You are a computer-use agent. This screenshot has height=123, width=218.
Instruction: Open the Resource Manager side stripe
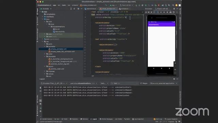pyautogui.click(x=37, y=35)
